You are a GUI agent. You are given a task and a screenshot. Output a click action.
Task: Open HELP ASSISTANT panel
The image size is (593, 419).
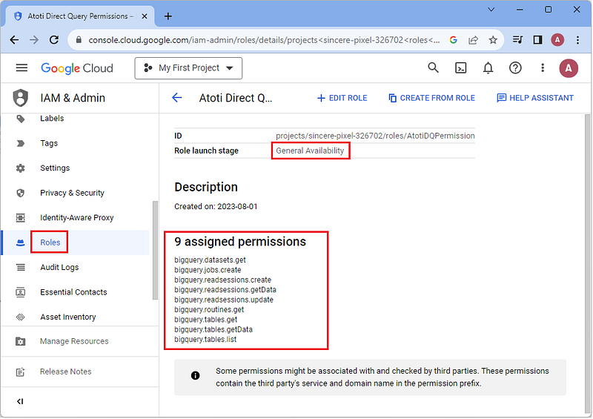click(x=535, y=98)
